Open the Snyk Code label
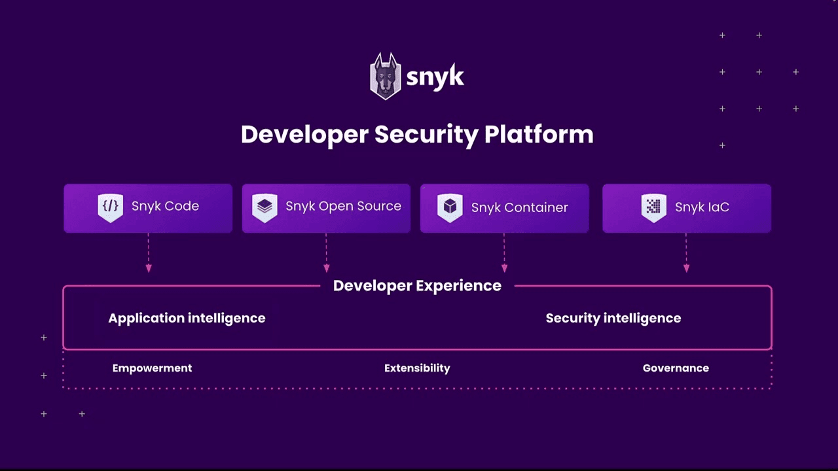The height and width of the screenshot is (471, 838). pos(165,206)
